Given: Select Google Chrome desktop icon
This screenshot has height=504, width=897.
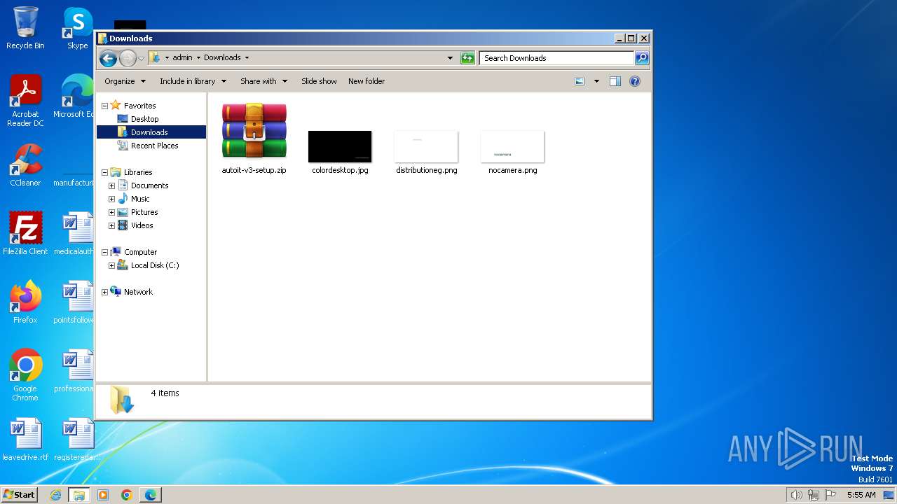Looking at the screenshot, I should point(25,375).
